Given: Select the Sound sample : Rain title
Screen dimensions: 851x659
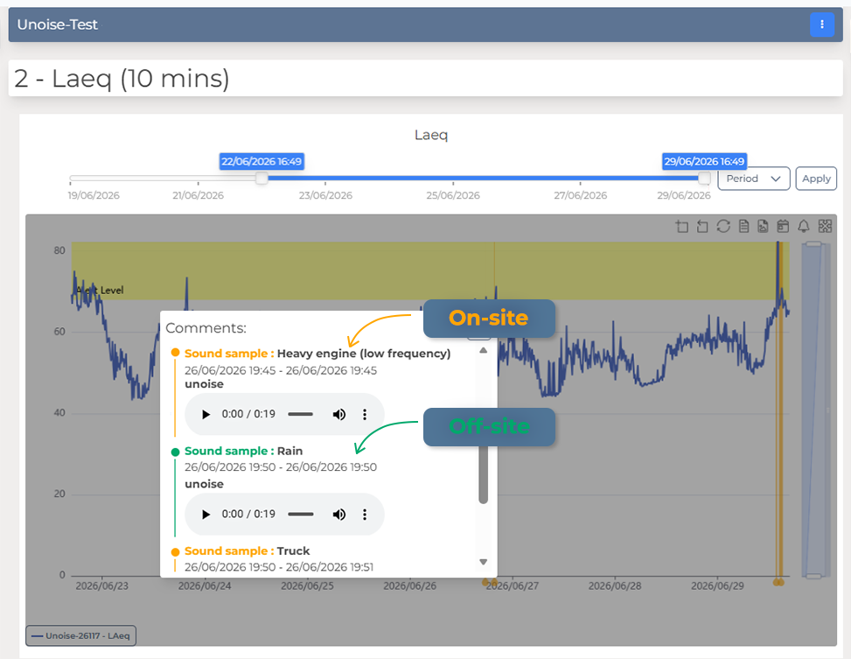Looking at the screenshot, I should coord(244,451).
